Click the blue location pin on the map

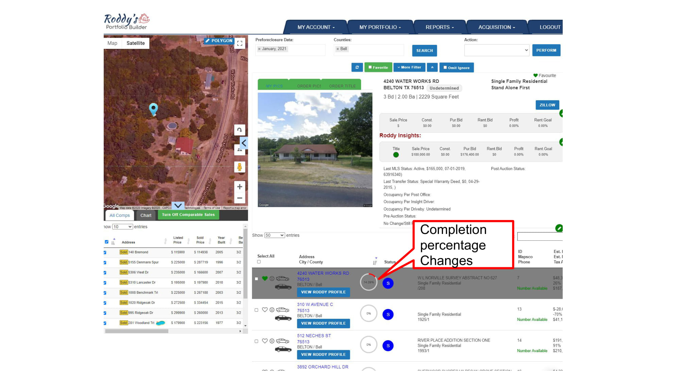tap(153, 109)
